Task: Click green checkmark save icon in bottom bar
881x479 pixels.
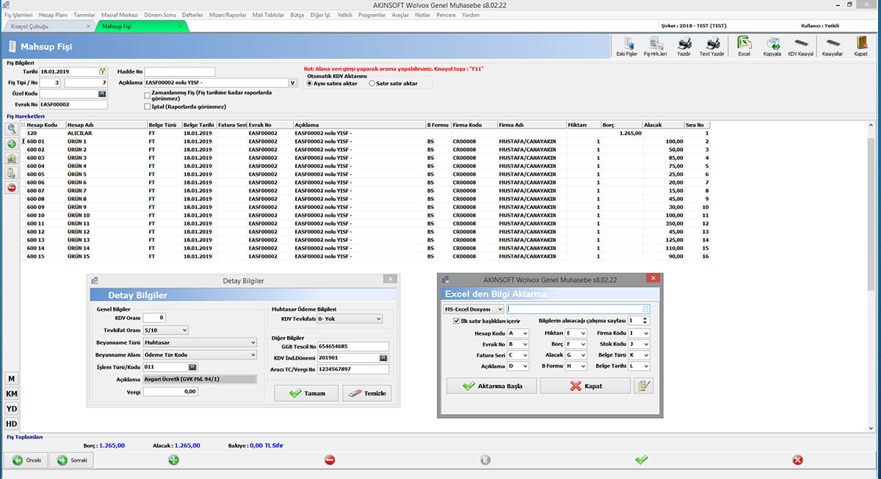Action: tap(642, 460)
